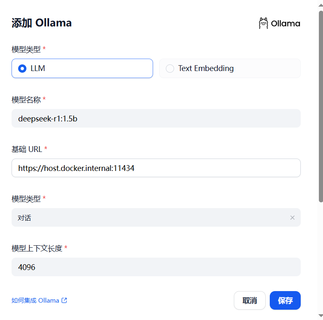Click the Ollama llama logo icon
Viewport: 323px width, 320px height.
coord(263,23)
